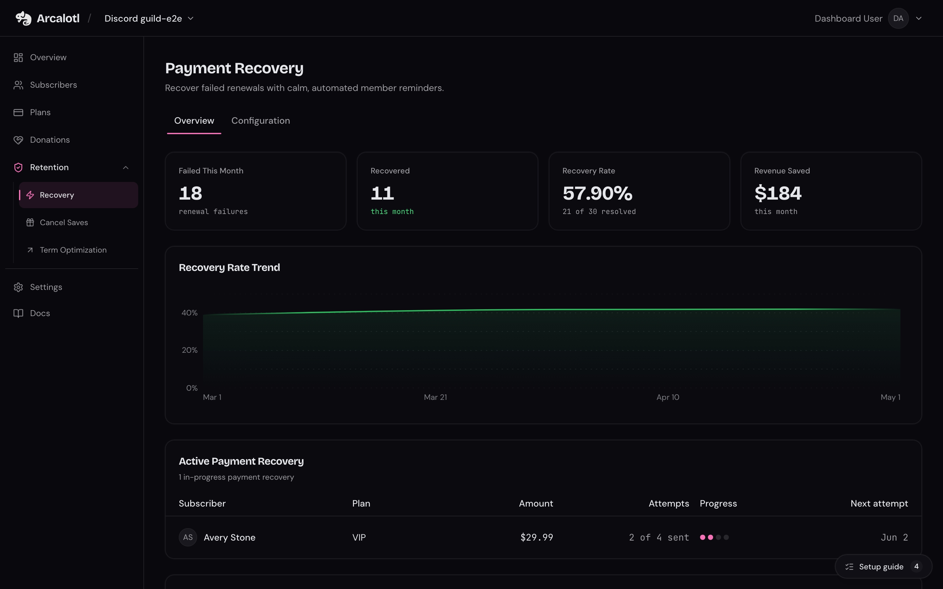Click the Arcalotl chameleon logo icon
The width and height of the screenshot is (943, 589).
23,18
